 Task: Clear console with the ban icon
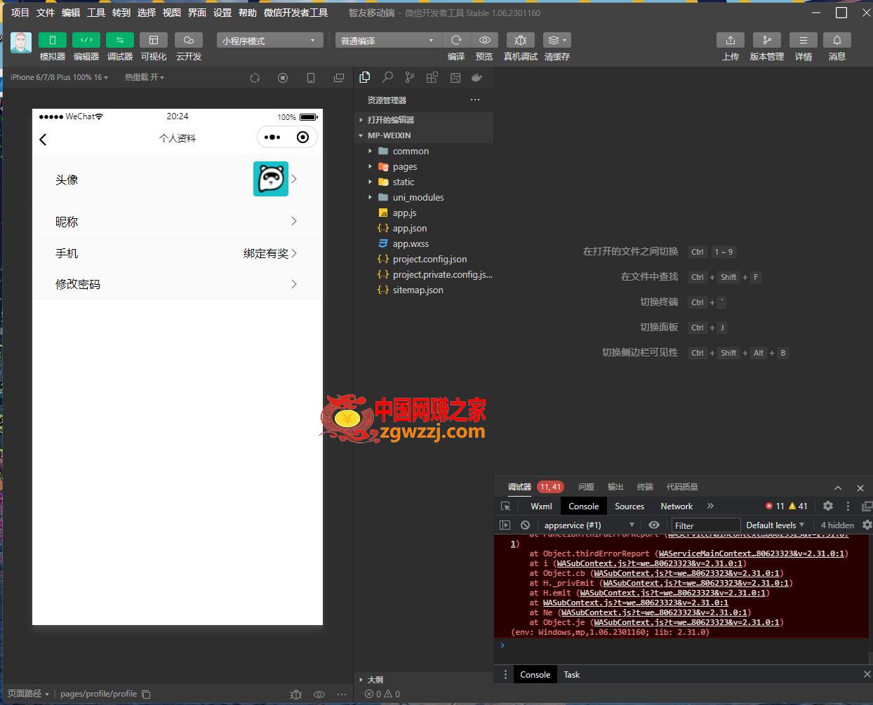(x=525, y=525)
